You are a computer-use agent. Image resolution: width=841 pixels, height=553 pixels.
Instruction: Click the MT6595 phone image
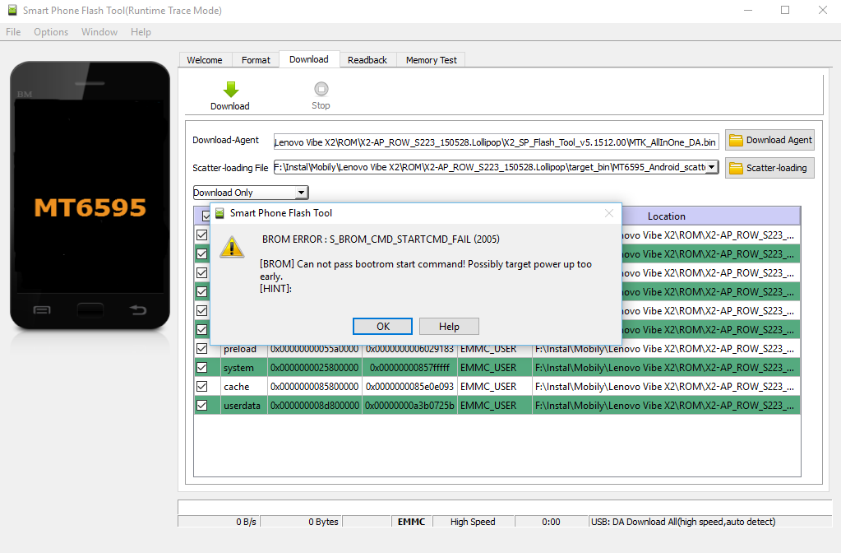click(90, 195)
